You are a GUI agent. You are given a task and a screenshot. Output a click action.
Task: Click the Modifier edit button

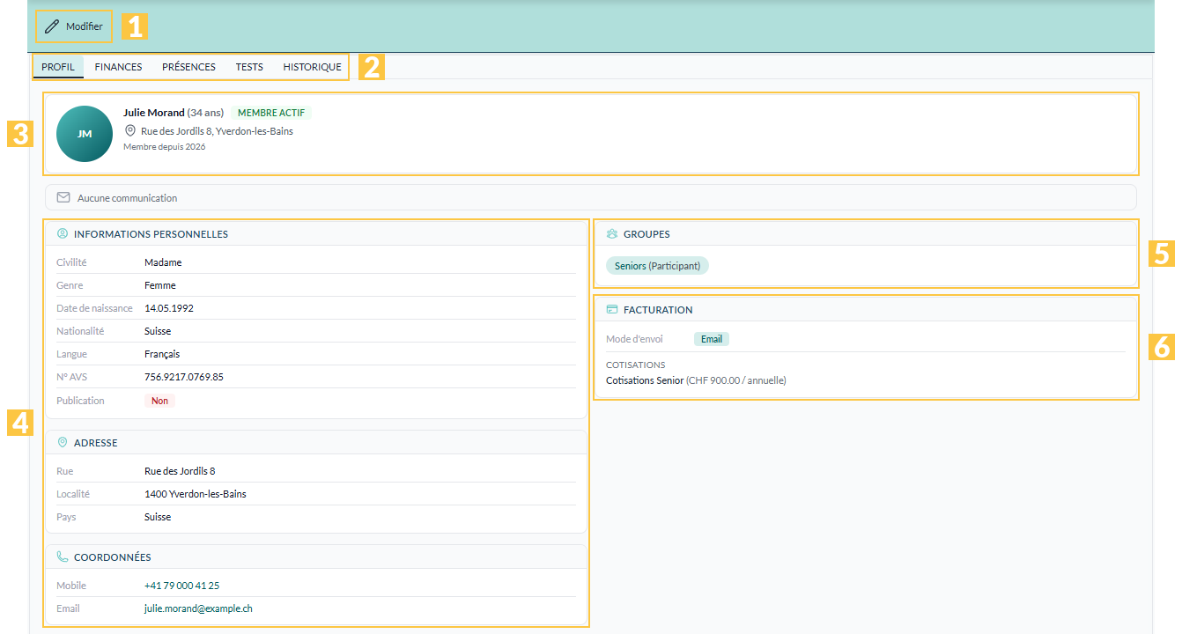[74, 26]
